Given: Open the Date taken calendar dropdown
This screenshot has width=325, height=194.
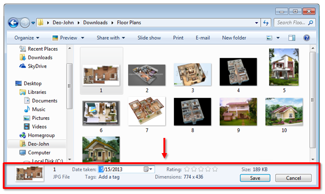Looking at the screenshot, I should tap(148, 169).
